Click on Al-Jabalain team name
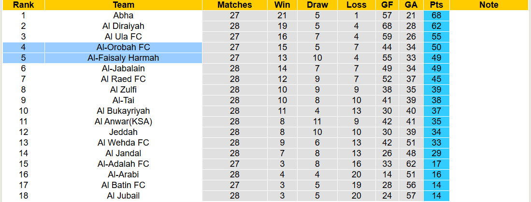The image size is (531, 202). (123, 68)
